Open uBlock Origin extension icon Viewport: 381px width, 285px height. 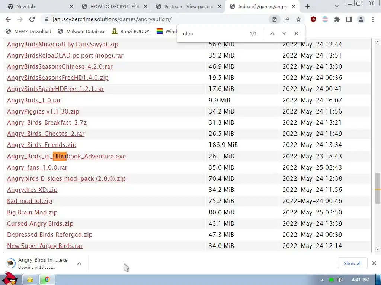click(313, 19)
